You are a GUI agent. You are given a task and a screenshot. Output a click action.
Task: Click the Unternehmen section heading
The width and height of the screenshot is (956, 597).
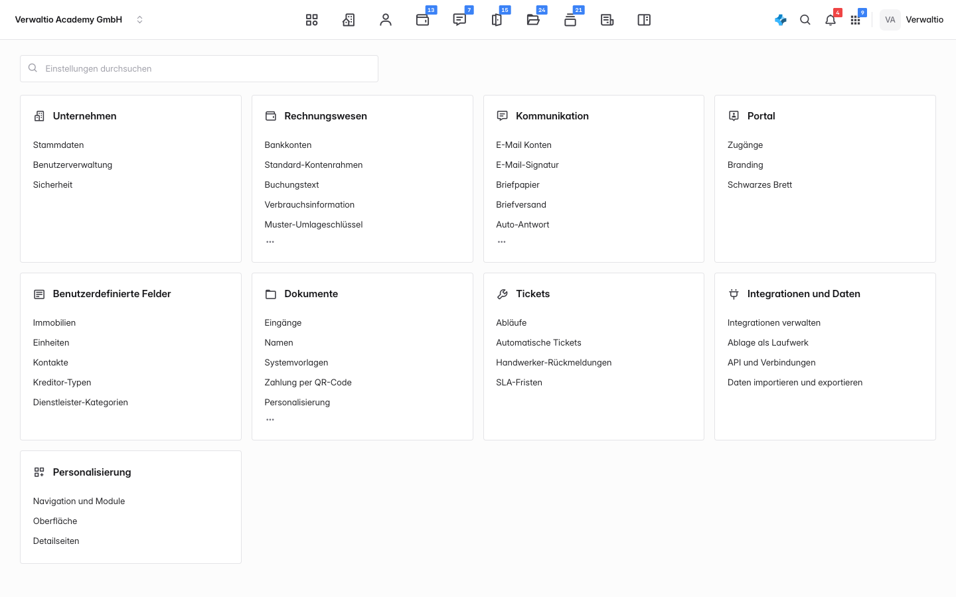[x=85, y=116]
